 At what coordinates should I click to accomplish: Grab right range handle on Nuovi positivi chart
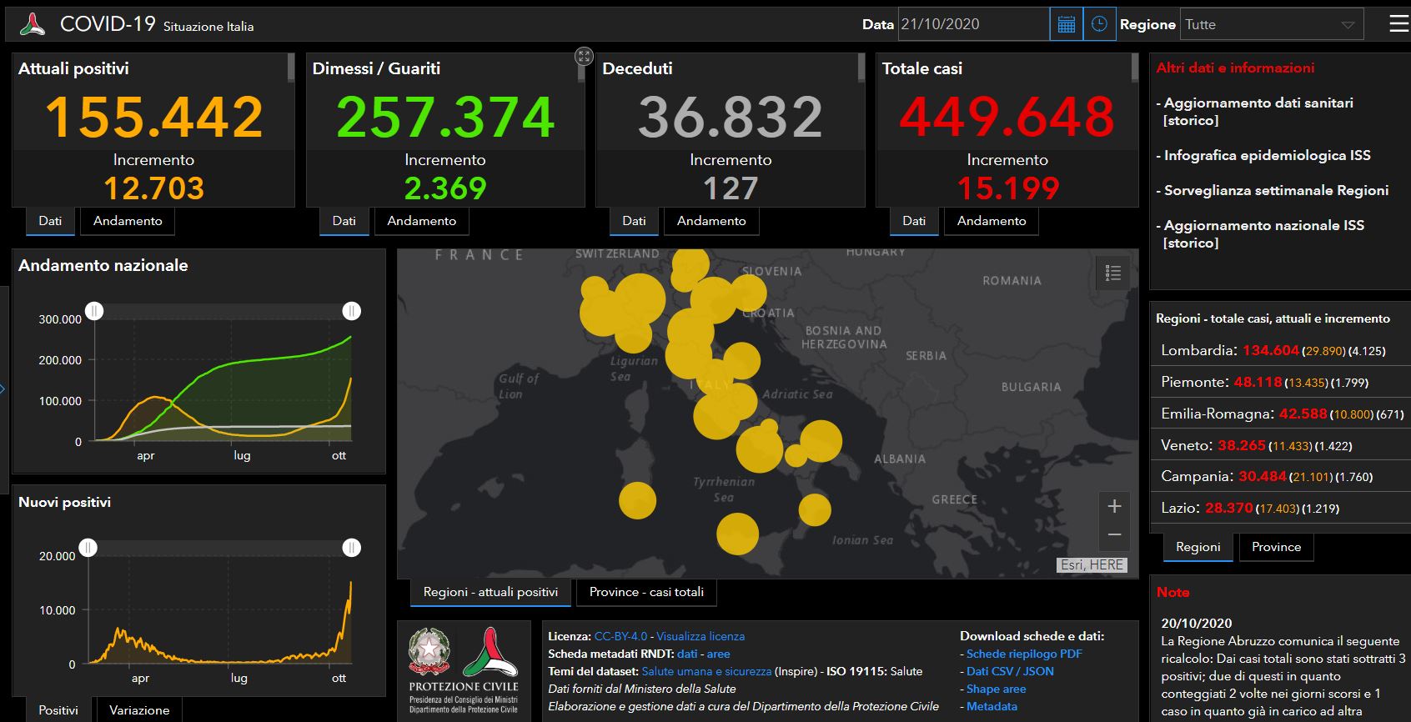(x=351, y=548)
